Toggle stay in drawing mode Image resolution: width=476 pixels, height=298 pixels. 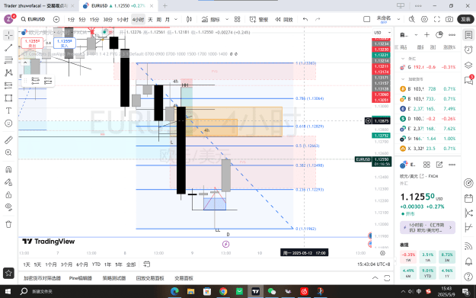[8, 182]
